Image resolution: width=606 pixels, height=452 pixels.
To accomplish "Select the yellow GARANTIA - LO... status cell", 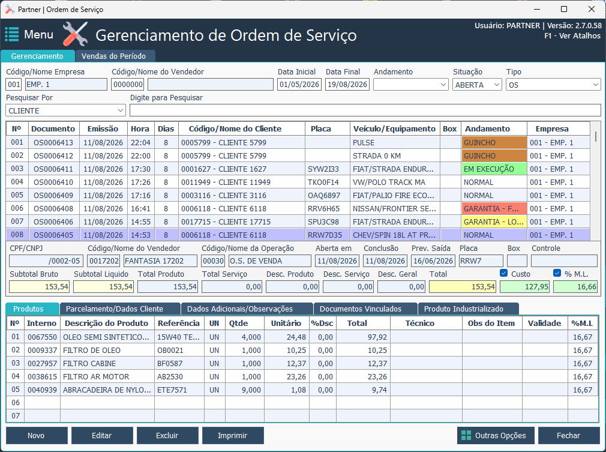I will pyautogui.click(x=494, y=221).
